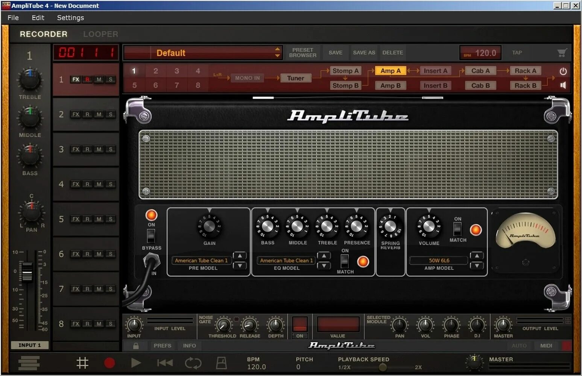Click the bottom-panel MASTER knob
Screen dimensions: 582x376
coord(503,324)
